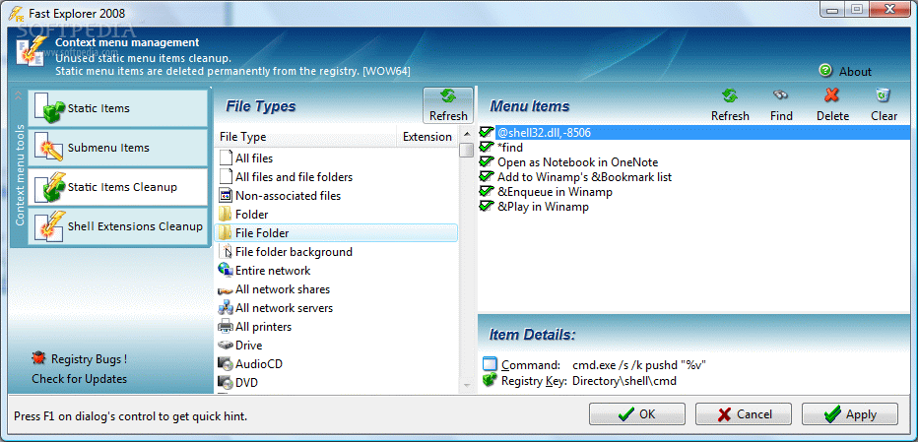
Task: Select the Static Items Cleanup tool
Action: pyautogui.click(x=117, y=187)
